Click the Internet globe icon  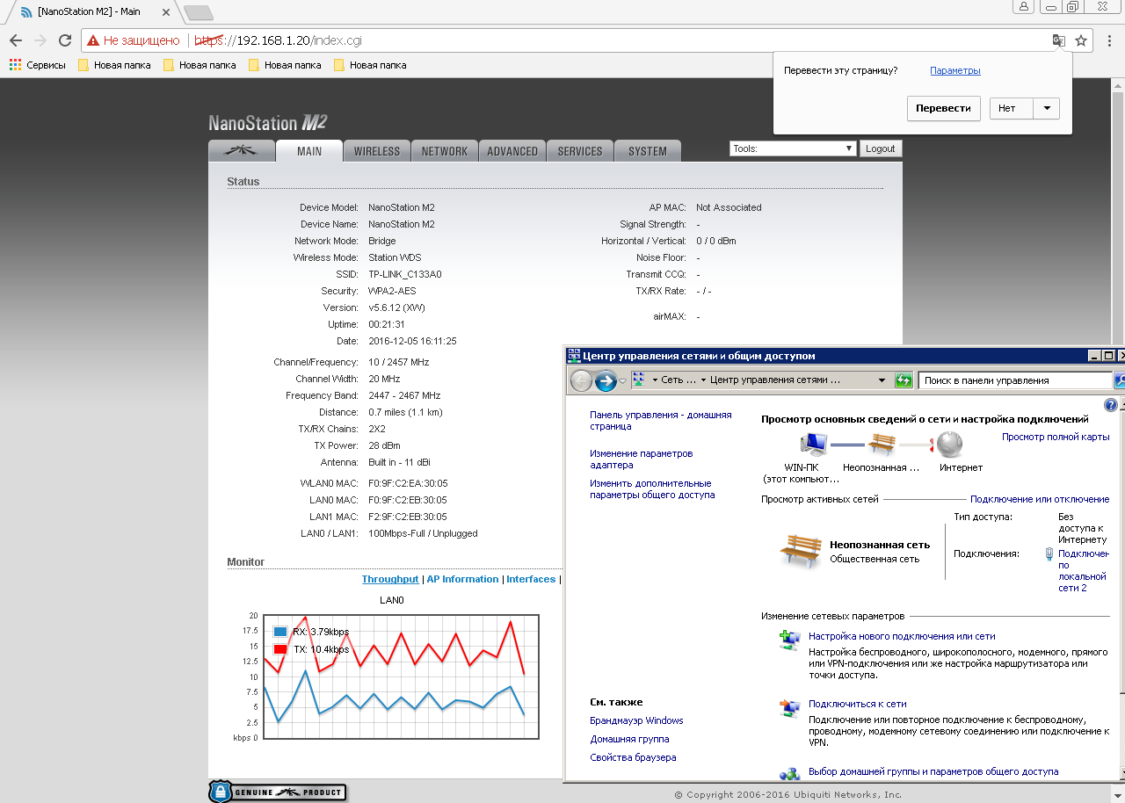[949, 445]
